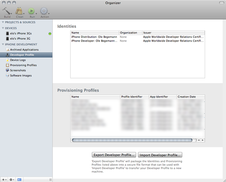Image resolution: width=226 pixels, height=182 pixels.
Task: Click the Build hammer icon
Action: click(7, 11)
